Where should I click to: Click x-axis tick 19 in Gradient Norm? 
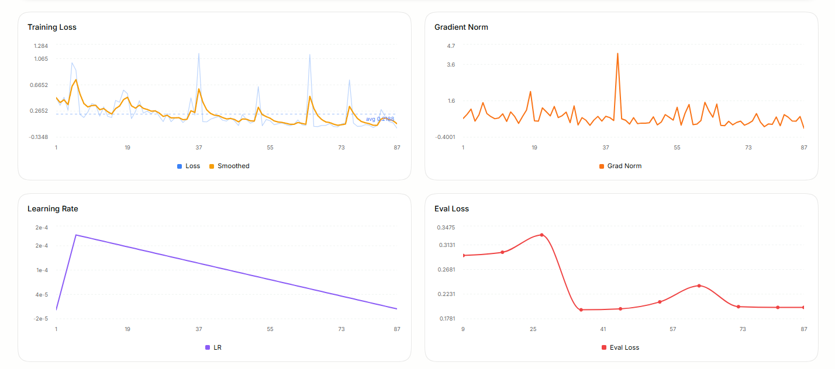[x=534, y=148]
